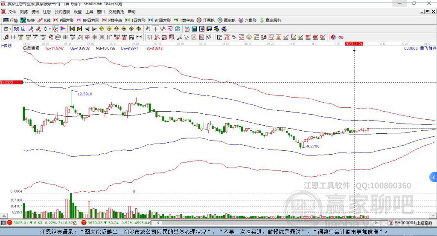The height and width of the screenshot is (236, 437).
Task: Open the 板块 sector view
Action: coord(28,20)
